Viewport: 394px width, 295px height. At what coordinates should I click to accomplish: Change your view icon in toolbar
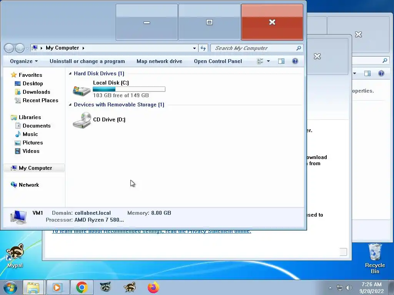(x=260, y=61)
